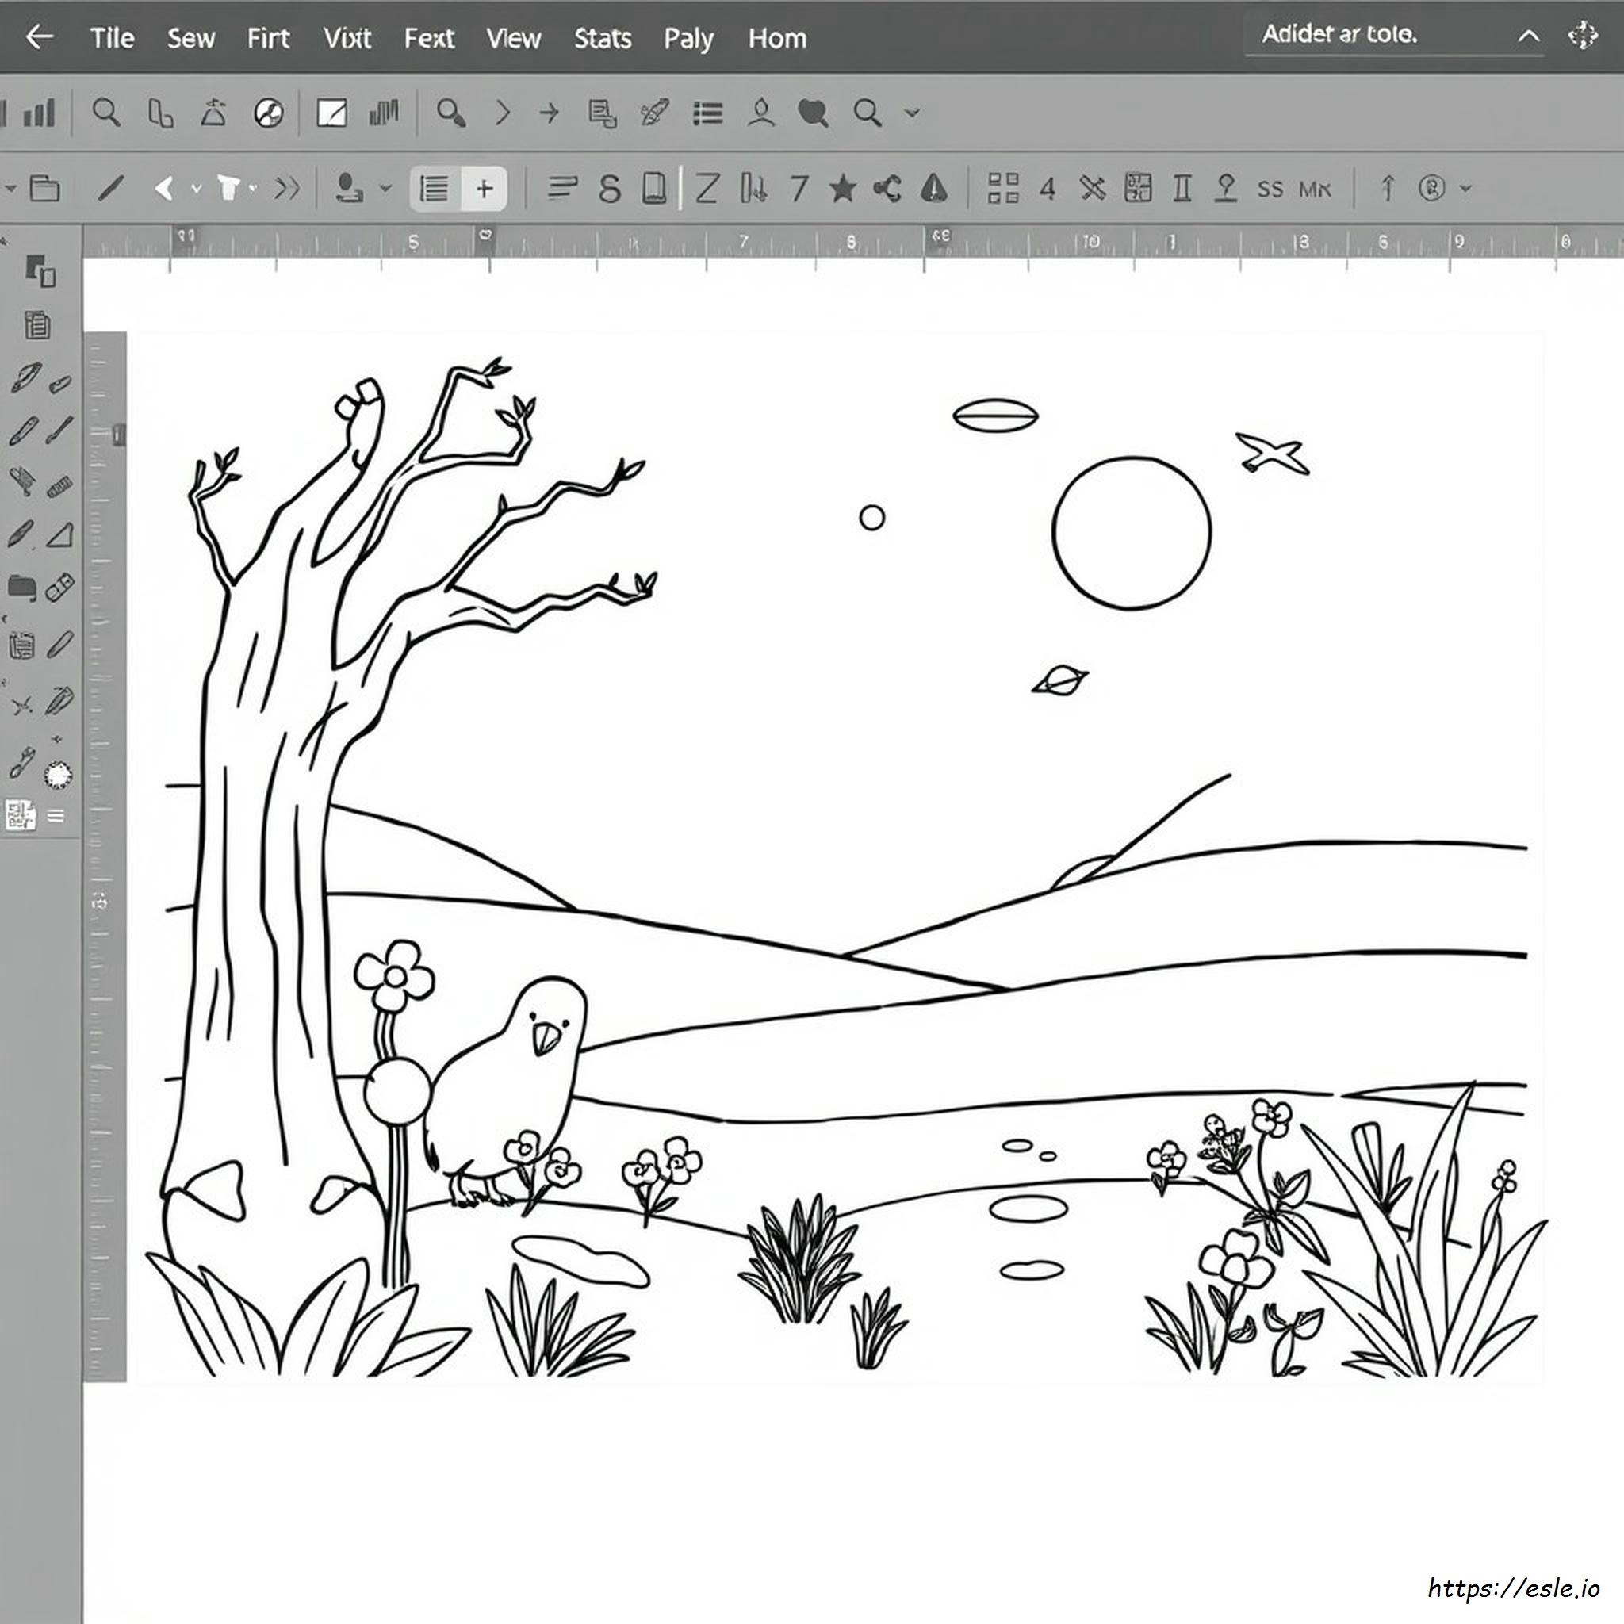Click the tablet device icon before the Z
Viewport: 1624px width, 1624px height.
pyautogui.click(x=654, y=188)
